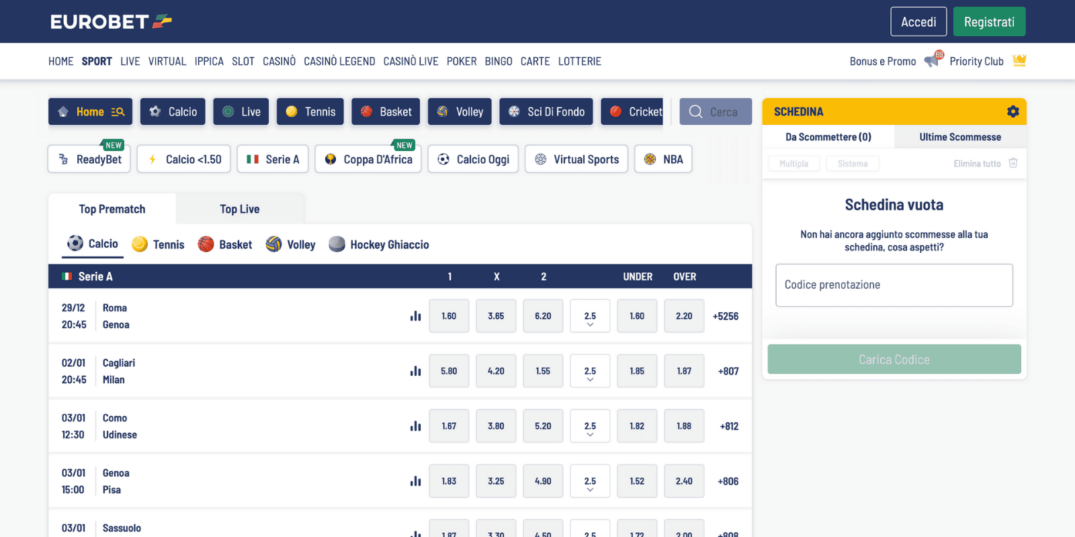
Task: Open the IPPICA menu item
Action: 209,61
